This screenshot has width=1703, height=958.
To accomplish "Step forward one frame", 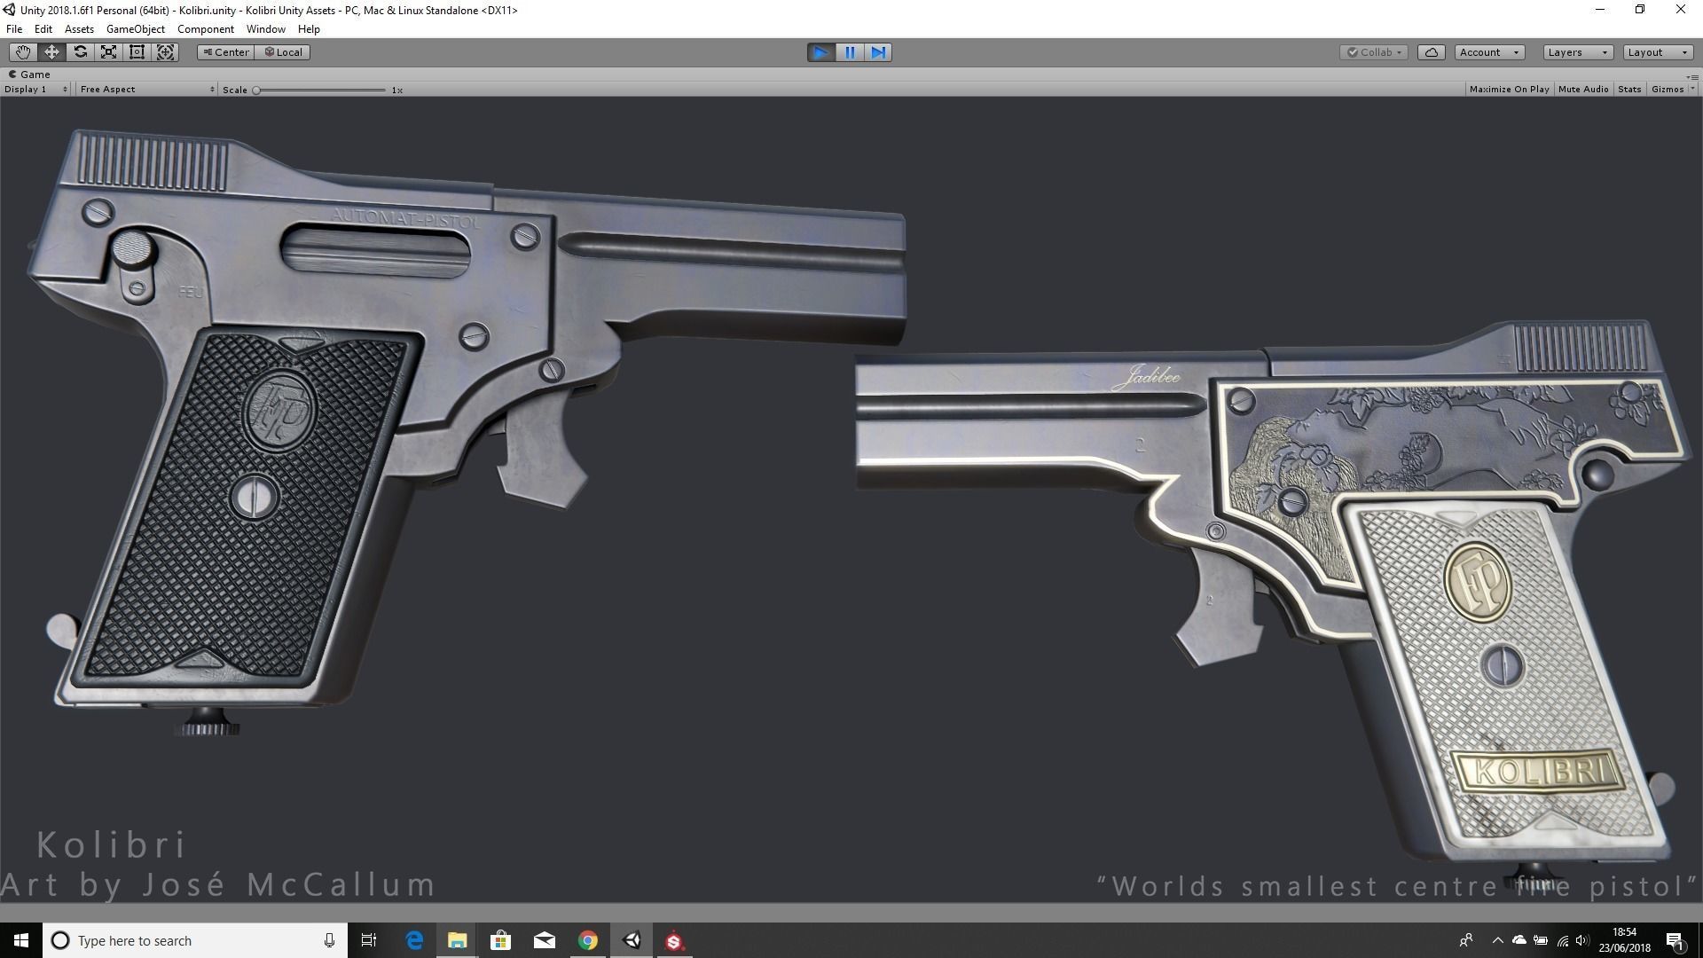I will (878, 52).
